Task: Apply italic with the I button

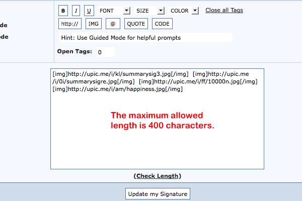Action: pyautogui.click(x=76, y=11)
